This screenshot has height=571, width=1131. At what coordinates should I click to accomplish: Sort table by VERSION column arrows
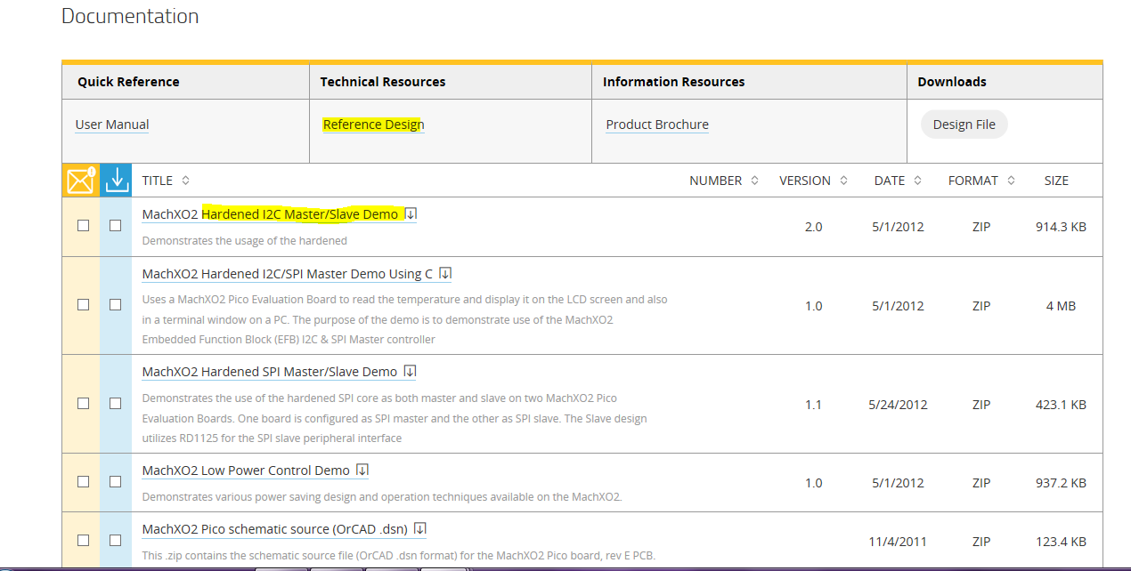pos(843,181)
